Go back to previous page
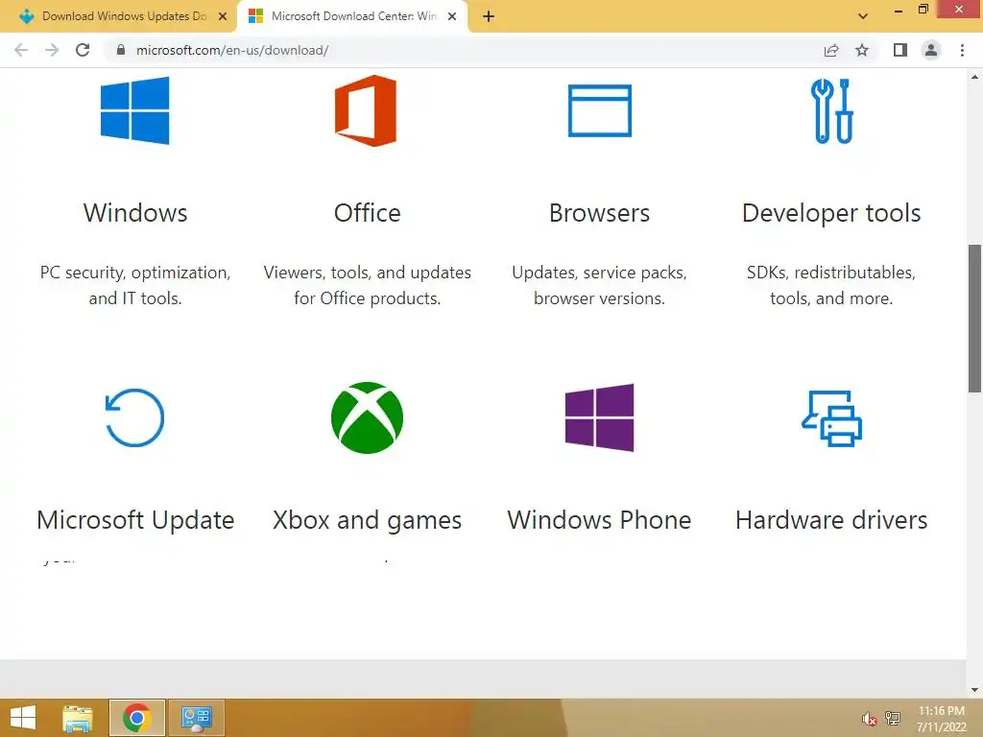This screenshot has height=737, width=983. point(21,50)
